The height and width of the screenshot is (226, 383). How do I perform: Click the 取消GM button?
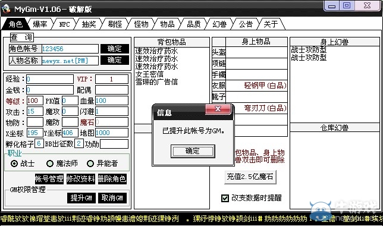pos(112,198)
